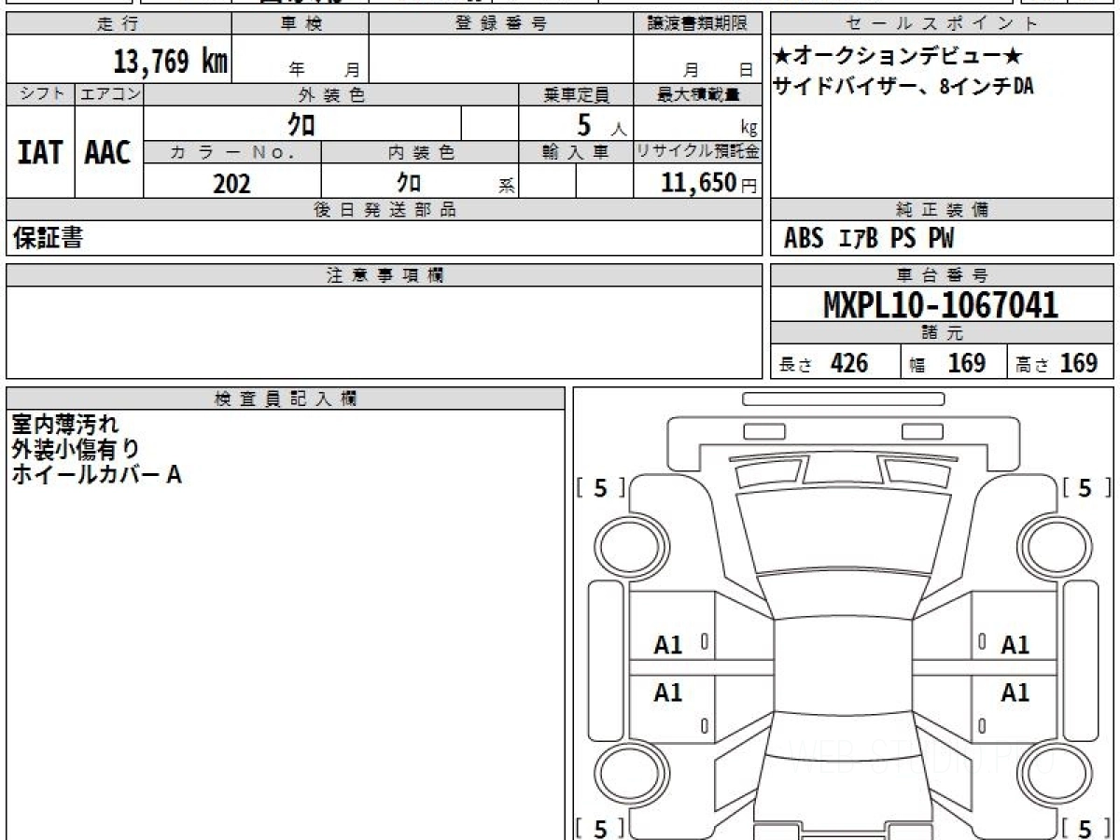Viewport: 1120px width, 840px height.
Task: Select the 走行 header cell
Action: 119,24
